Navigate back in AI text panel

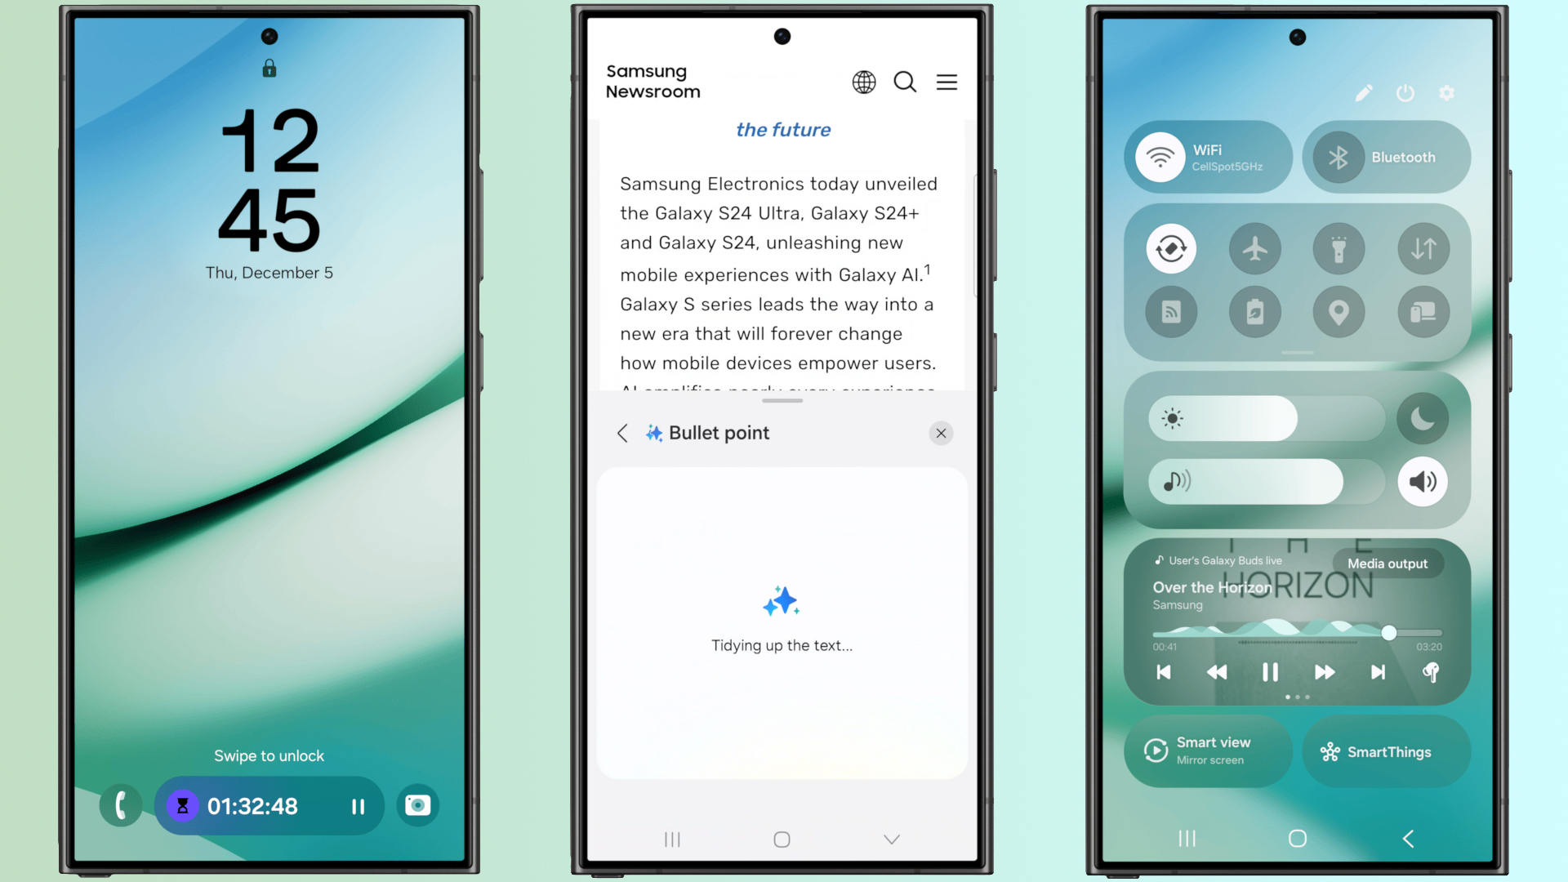[x=624, y=433]
